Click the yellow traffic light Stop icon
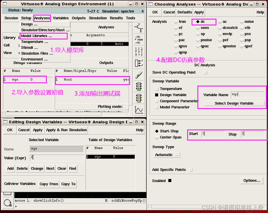This screenshot has width=268, height=213. click(139, 98)
